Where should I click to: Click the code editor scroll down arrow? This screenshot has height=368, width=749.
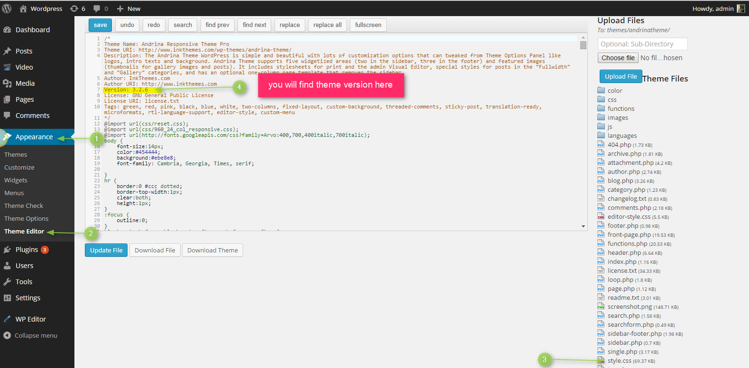[583, 226]
